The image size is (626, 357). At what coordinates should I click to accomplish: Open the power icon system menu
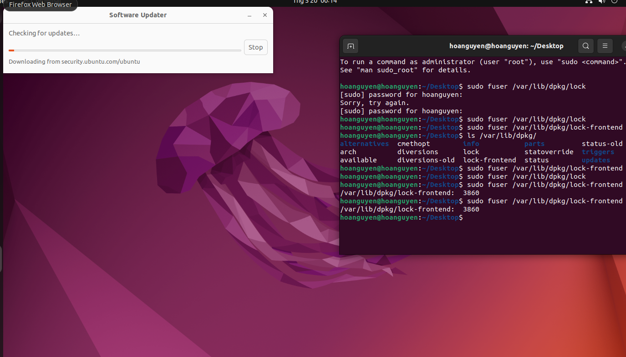pos(615,2)
